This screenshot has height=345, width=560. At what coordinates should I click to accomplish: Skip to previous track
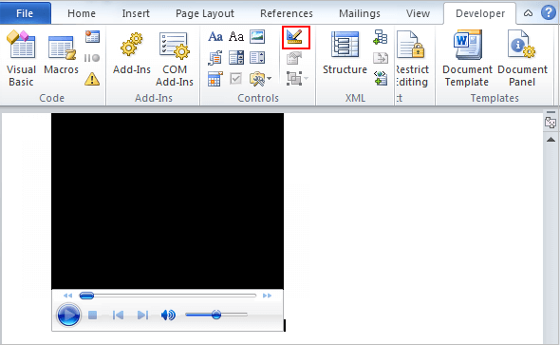click(x=118, y=315)
